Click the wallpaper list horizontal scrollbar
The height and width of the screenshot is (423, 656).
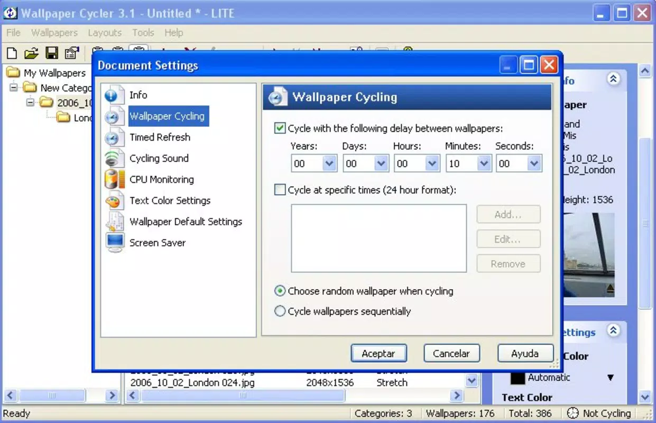(295, 395)
